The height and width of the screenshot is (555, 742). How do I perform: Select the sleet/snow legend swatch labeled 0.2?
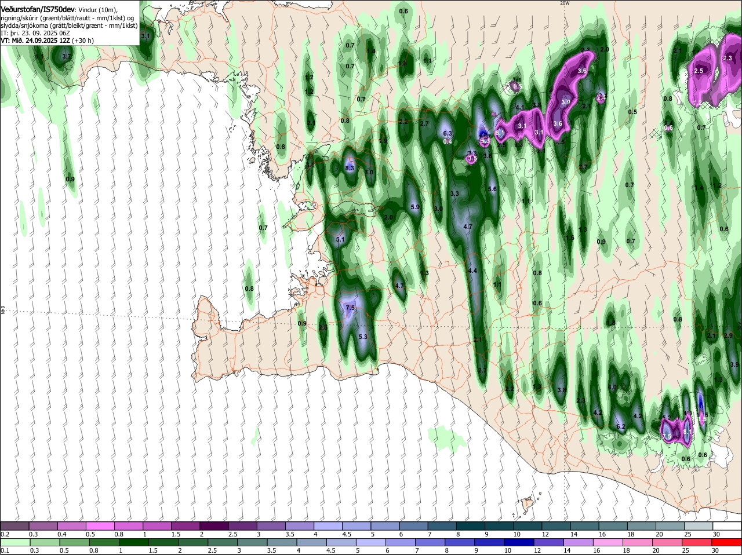(14, 526)
